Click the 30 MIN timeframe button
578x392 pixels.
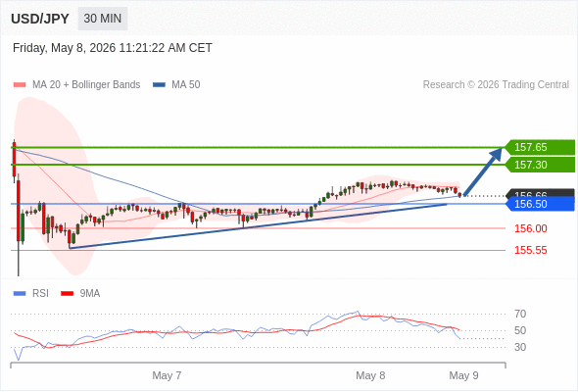[103, 19]
